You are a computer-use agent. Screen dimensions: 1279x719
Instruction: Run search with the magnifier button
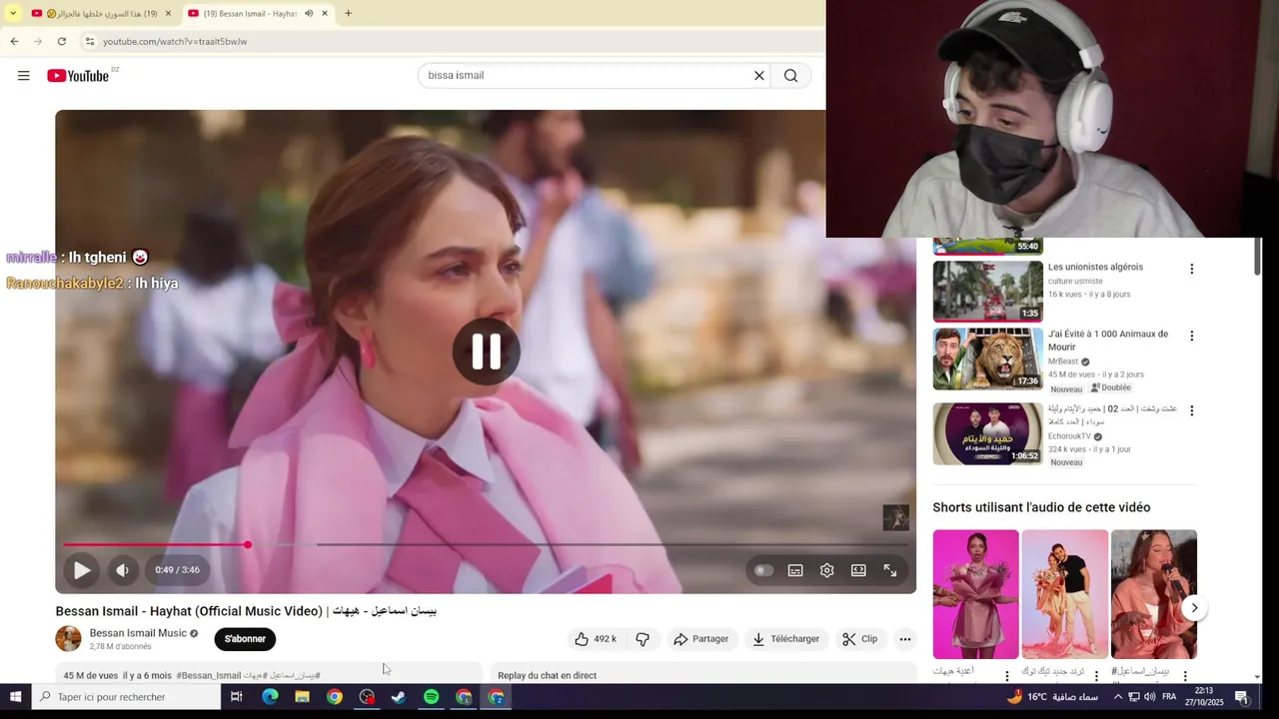[790, 76]
